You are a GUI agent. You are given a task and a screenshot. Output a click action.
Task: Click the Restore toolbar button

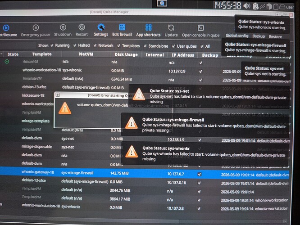(275, 36)
